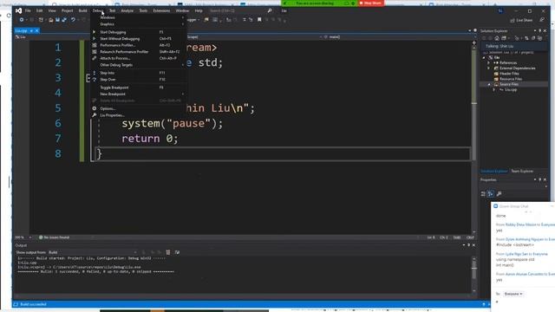Click the Clear All icon in Output toolbar
This screenshot has height=312, width=555.
tap(167, 252)
